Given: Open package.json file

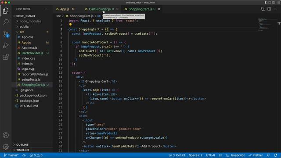Looking at the screenshot, I should click(29, 101).
